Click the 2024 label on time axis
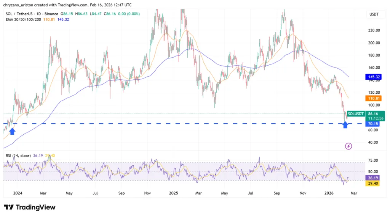The height and width of the screenshot is (217, 390). pyautogui.click(x=18, y=193)
